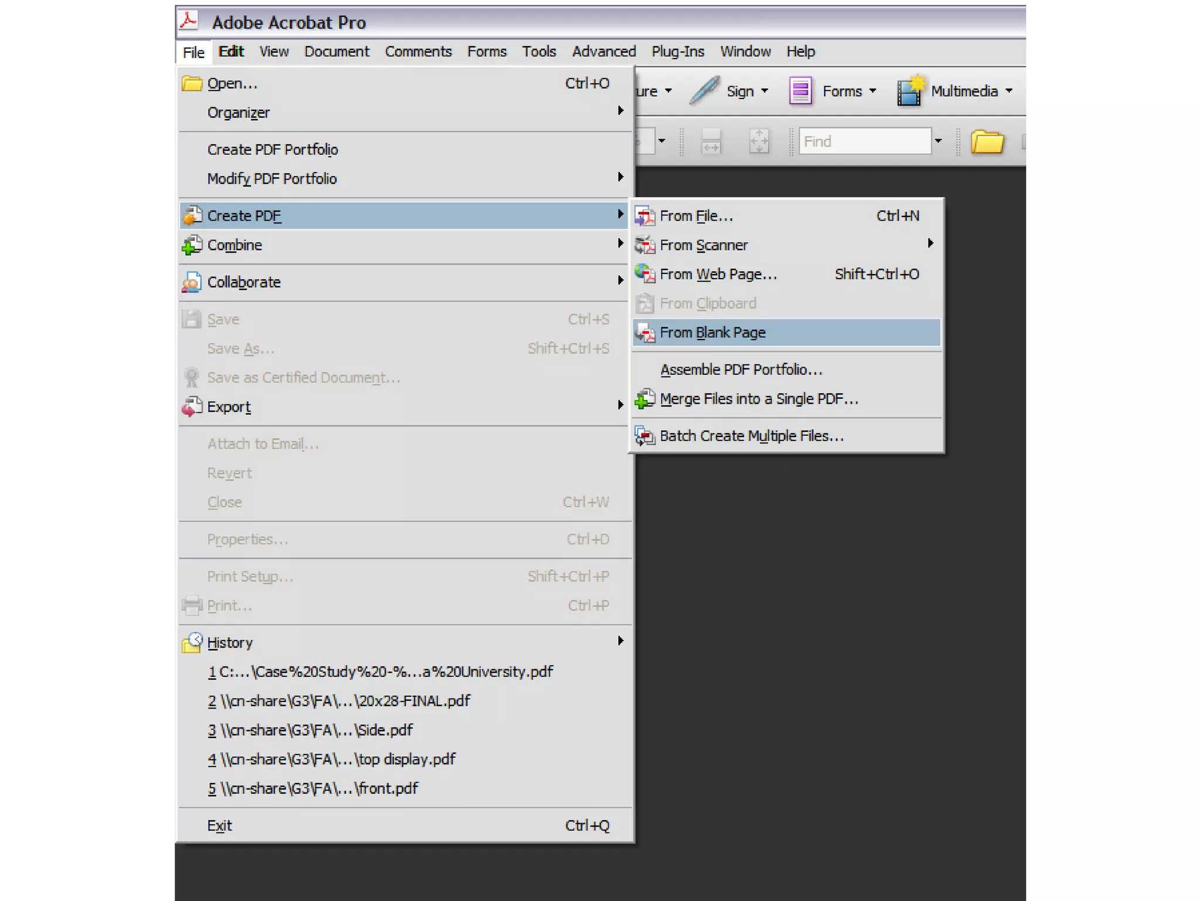This screenshot has width=1201, height=901.
Task: Select From Web Page menu entry
Action: point(718,275)
